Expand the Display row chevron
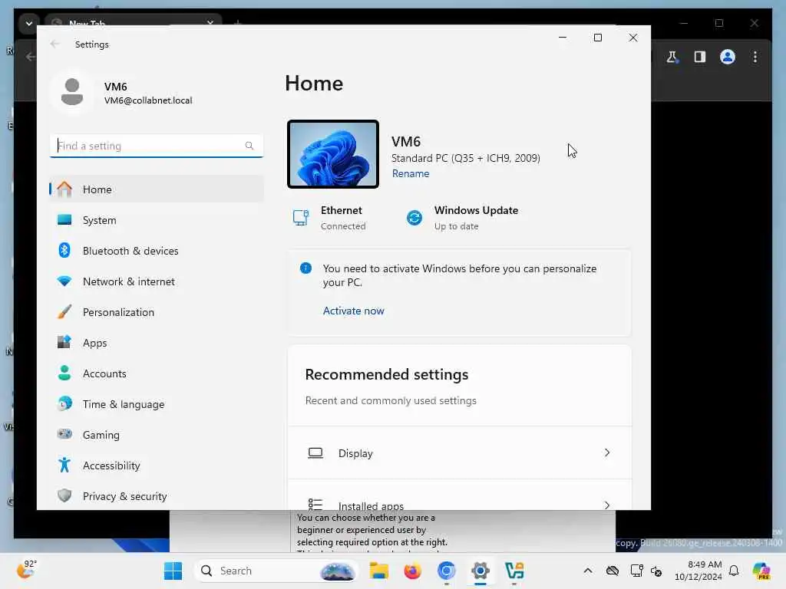 607,452
